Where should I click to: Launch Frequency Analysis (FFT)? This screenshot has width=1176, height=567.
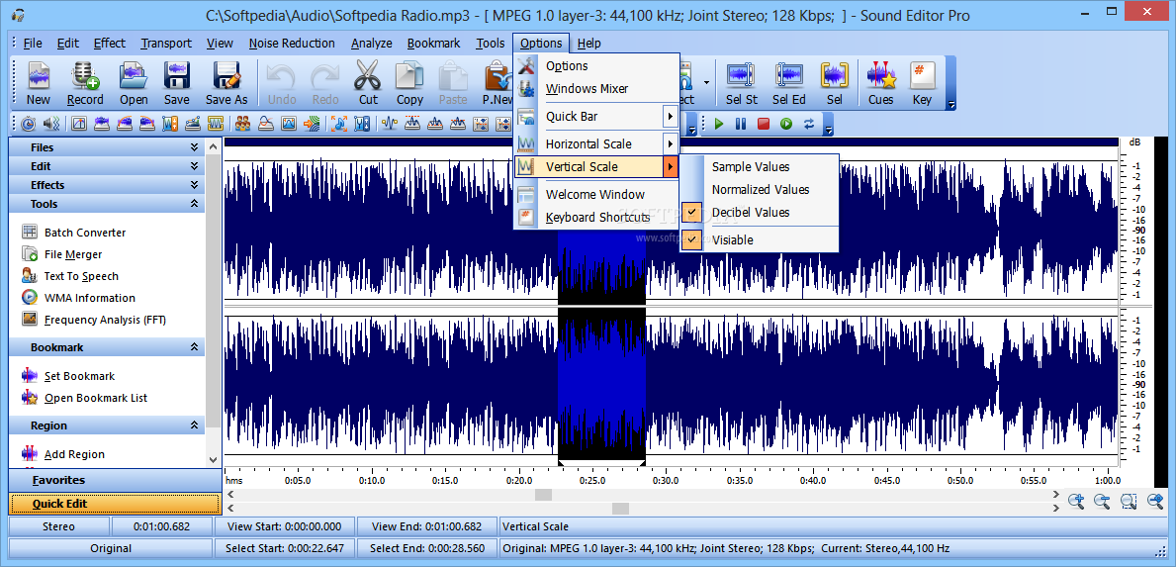[x=105, y=320]
